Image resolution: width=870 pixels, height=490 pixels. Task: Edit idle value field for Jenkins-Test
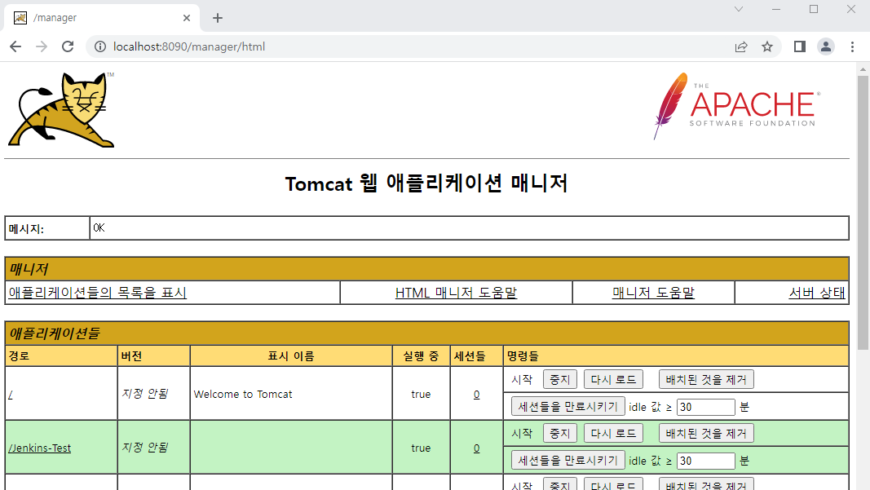click(706, 461)
